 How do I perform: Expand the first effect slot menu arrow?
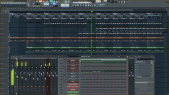click(x=135, y=61)
